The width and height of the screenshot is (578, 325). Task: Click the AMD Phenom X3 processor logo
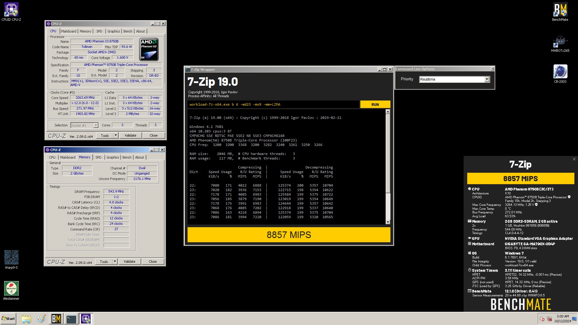click(x=149, y=49)
